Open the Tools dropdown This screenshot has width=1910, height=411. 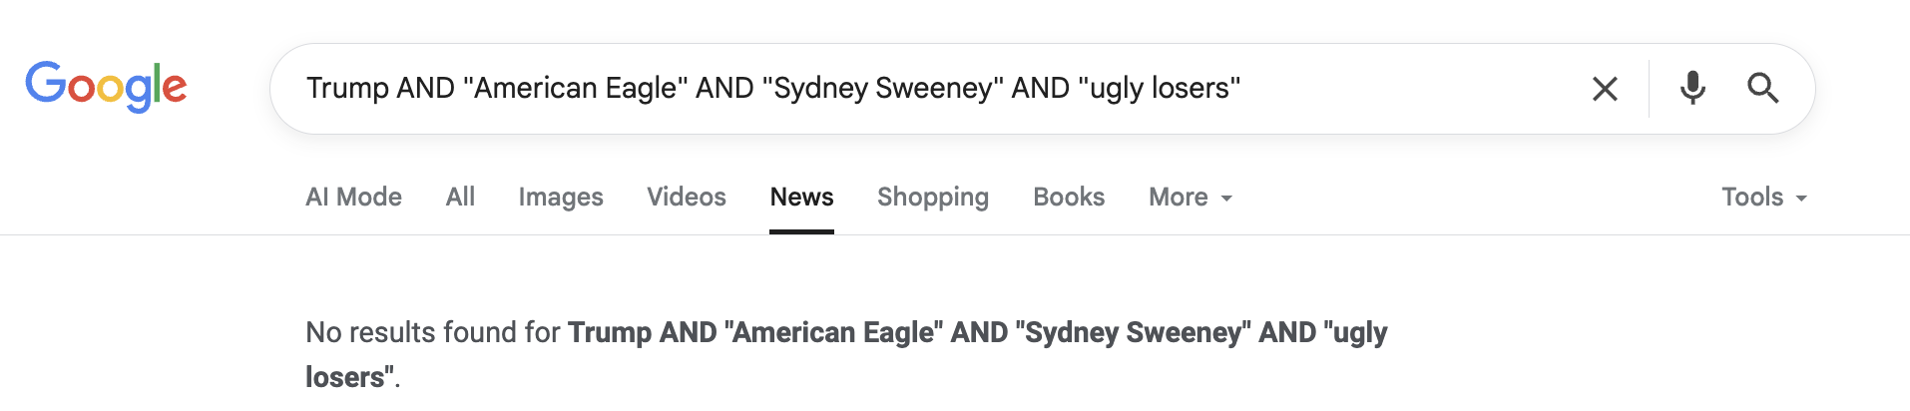pos(1764,197)
